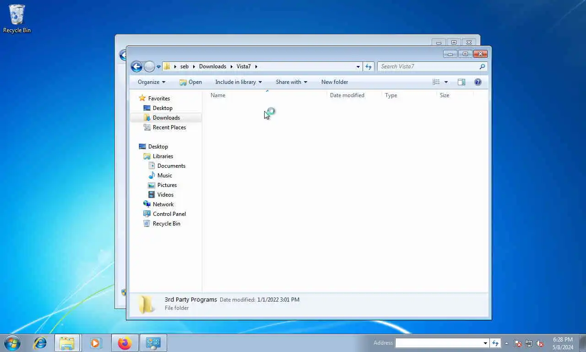Open the 'Include in library' menu
The height and width of the screenshot is (352, 586).
click(x=239, y=82)
